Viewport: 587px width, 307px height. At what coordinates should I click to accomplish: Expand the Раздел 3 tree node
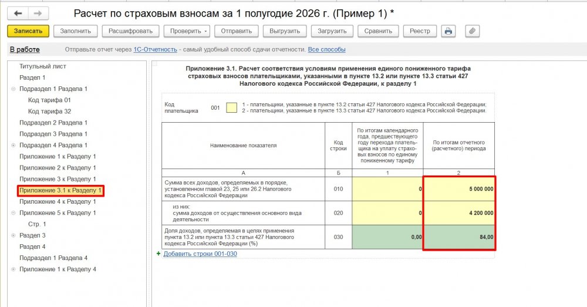coord(13,235)
